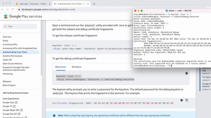Click the SHA256 line in Terminal output
The image size is (211, 118).
coord(177,46)
